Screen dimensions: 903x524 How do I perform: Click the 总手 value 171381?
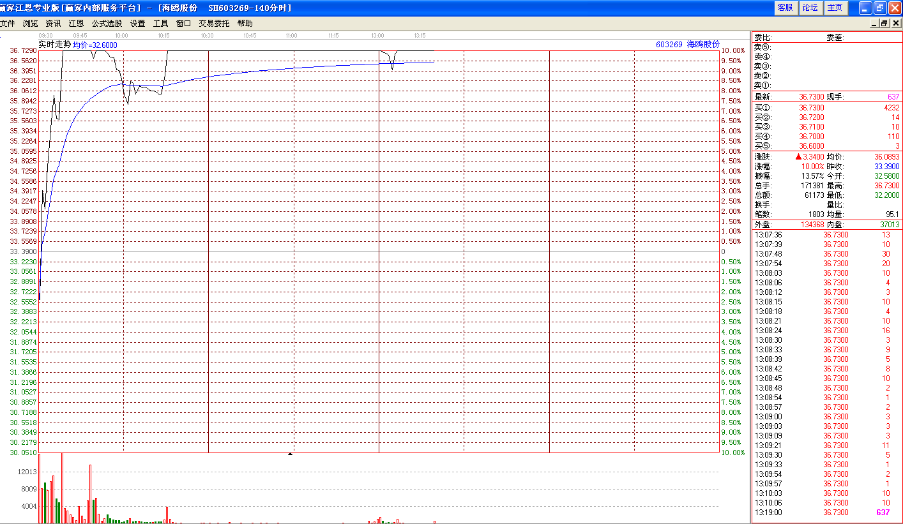[812, 186]
